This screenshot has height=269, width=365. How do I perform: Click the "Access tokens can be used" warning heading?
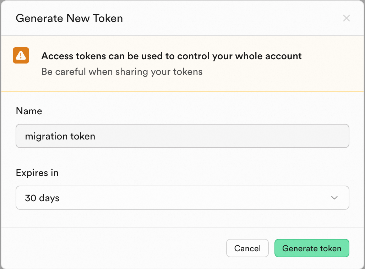pos(171,56)
